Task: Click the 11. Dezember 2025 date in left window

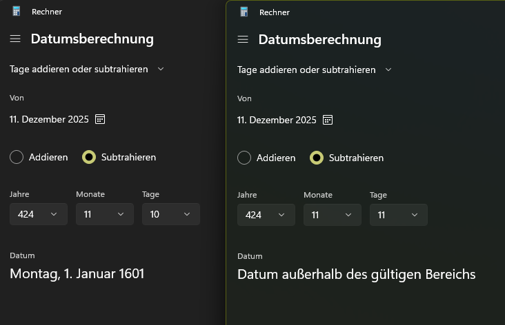Action: pyautogui.click(x=49, y=119)
